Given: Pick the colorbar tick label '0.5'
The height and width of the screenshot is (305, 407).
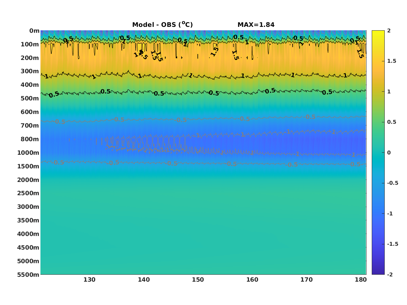Looking at the screenshot, I should click(392, 122).
